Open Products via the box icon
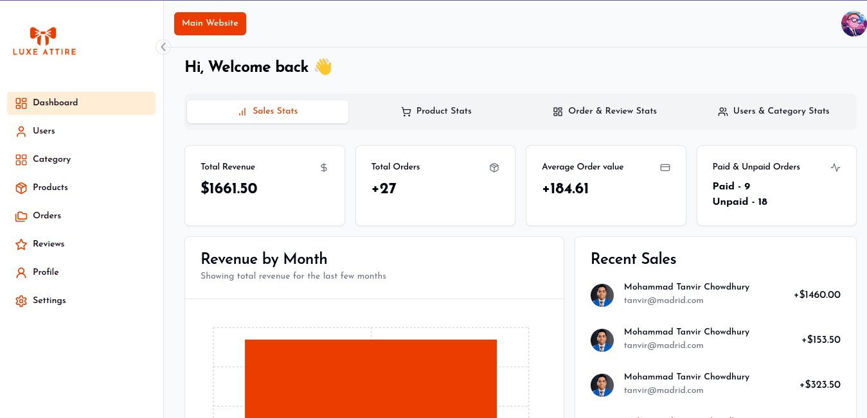Screen dimensions: 867x418 pyautogui.click(x=21, y=188)
